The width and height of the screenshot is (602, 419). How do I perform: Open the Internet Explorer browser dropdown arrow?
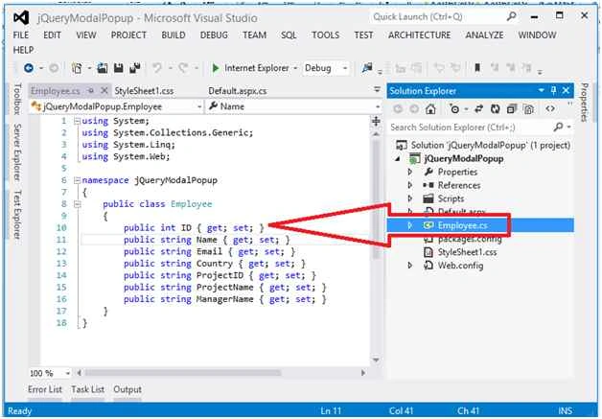coord(295,68)
